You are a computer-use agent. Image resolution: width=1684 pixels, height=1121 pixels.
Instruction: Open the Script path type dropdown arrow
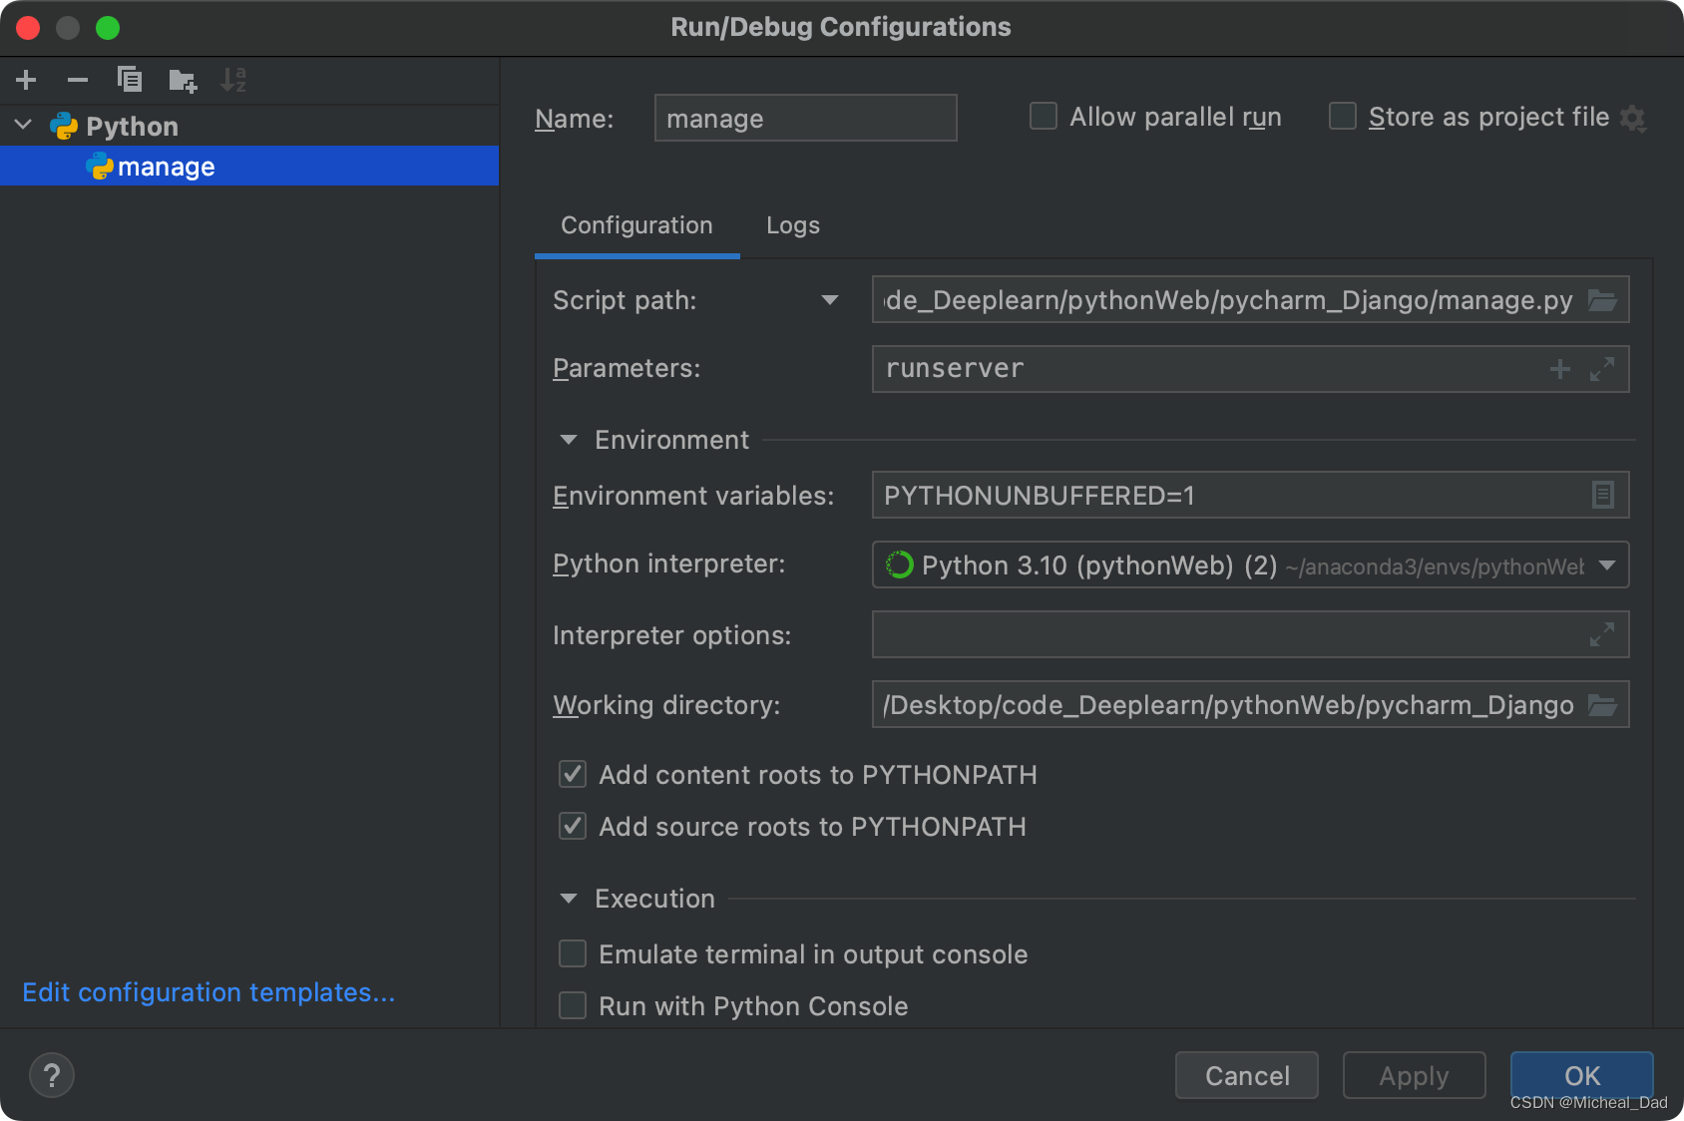click(829, 300)
